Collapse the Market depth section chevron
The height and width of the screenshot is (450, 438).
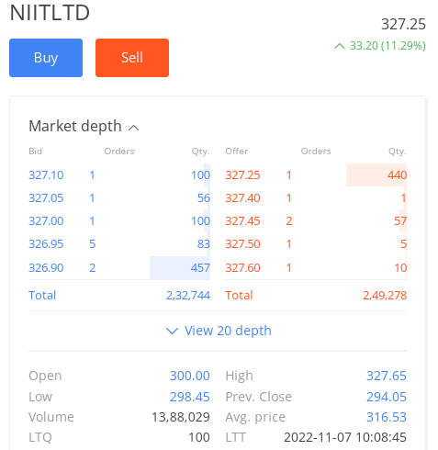(133, 128)
